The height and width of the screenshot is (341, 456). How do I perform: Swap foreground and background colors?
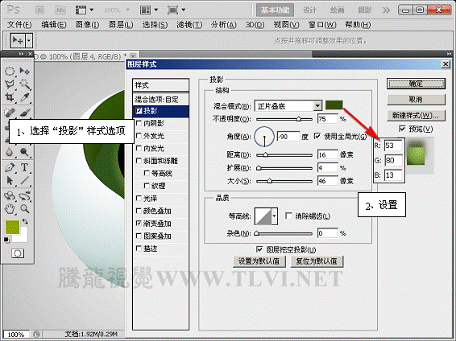[x=25, y=221]
